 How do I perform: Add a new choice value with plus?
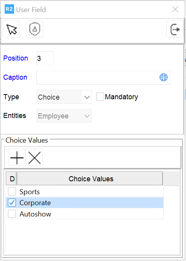17,157
